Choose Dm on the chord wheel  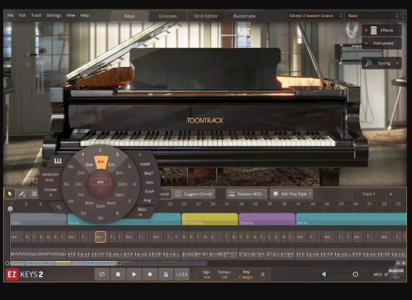[89, 164]
